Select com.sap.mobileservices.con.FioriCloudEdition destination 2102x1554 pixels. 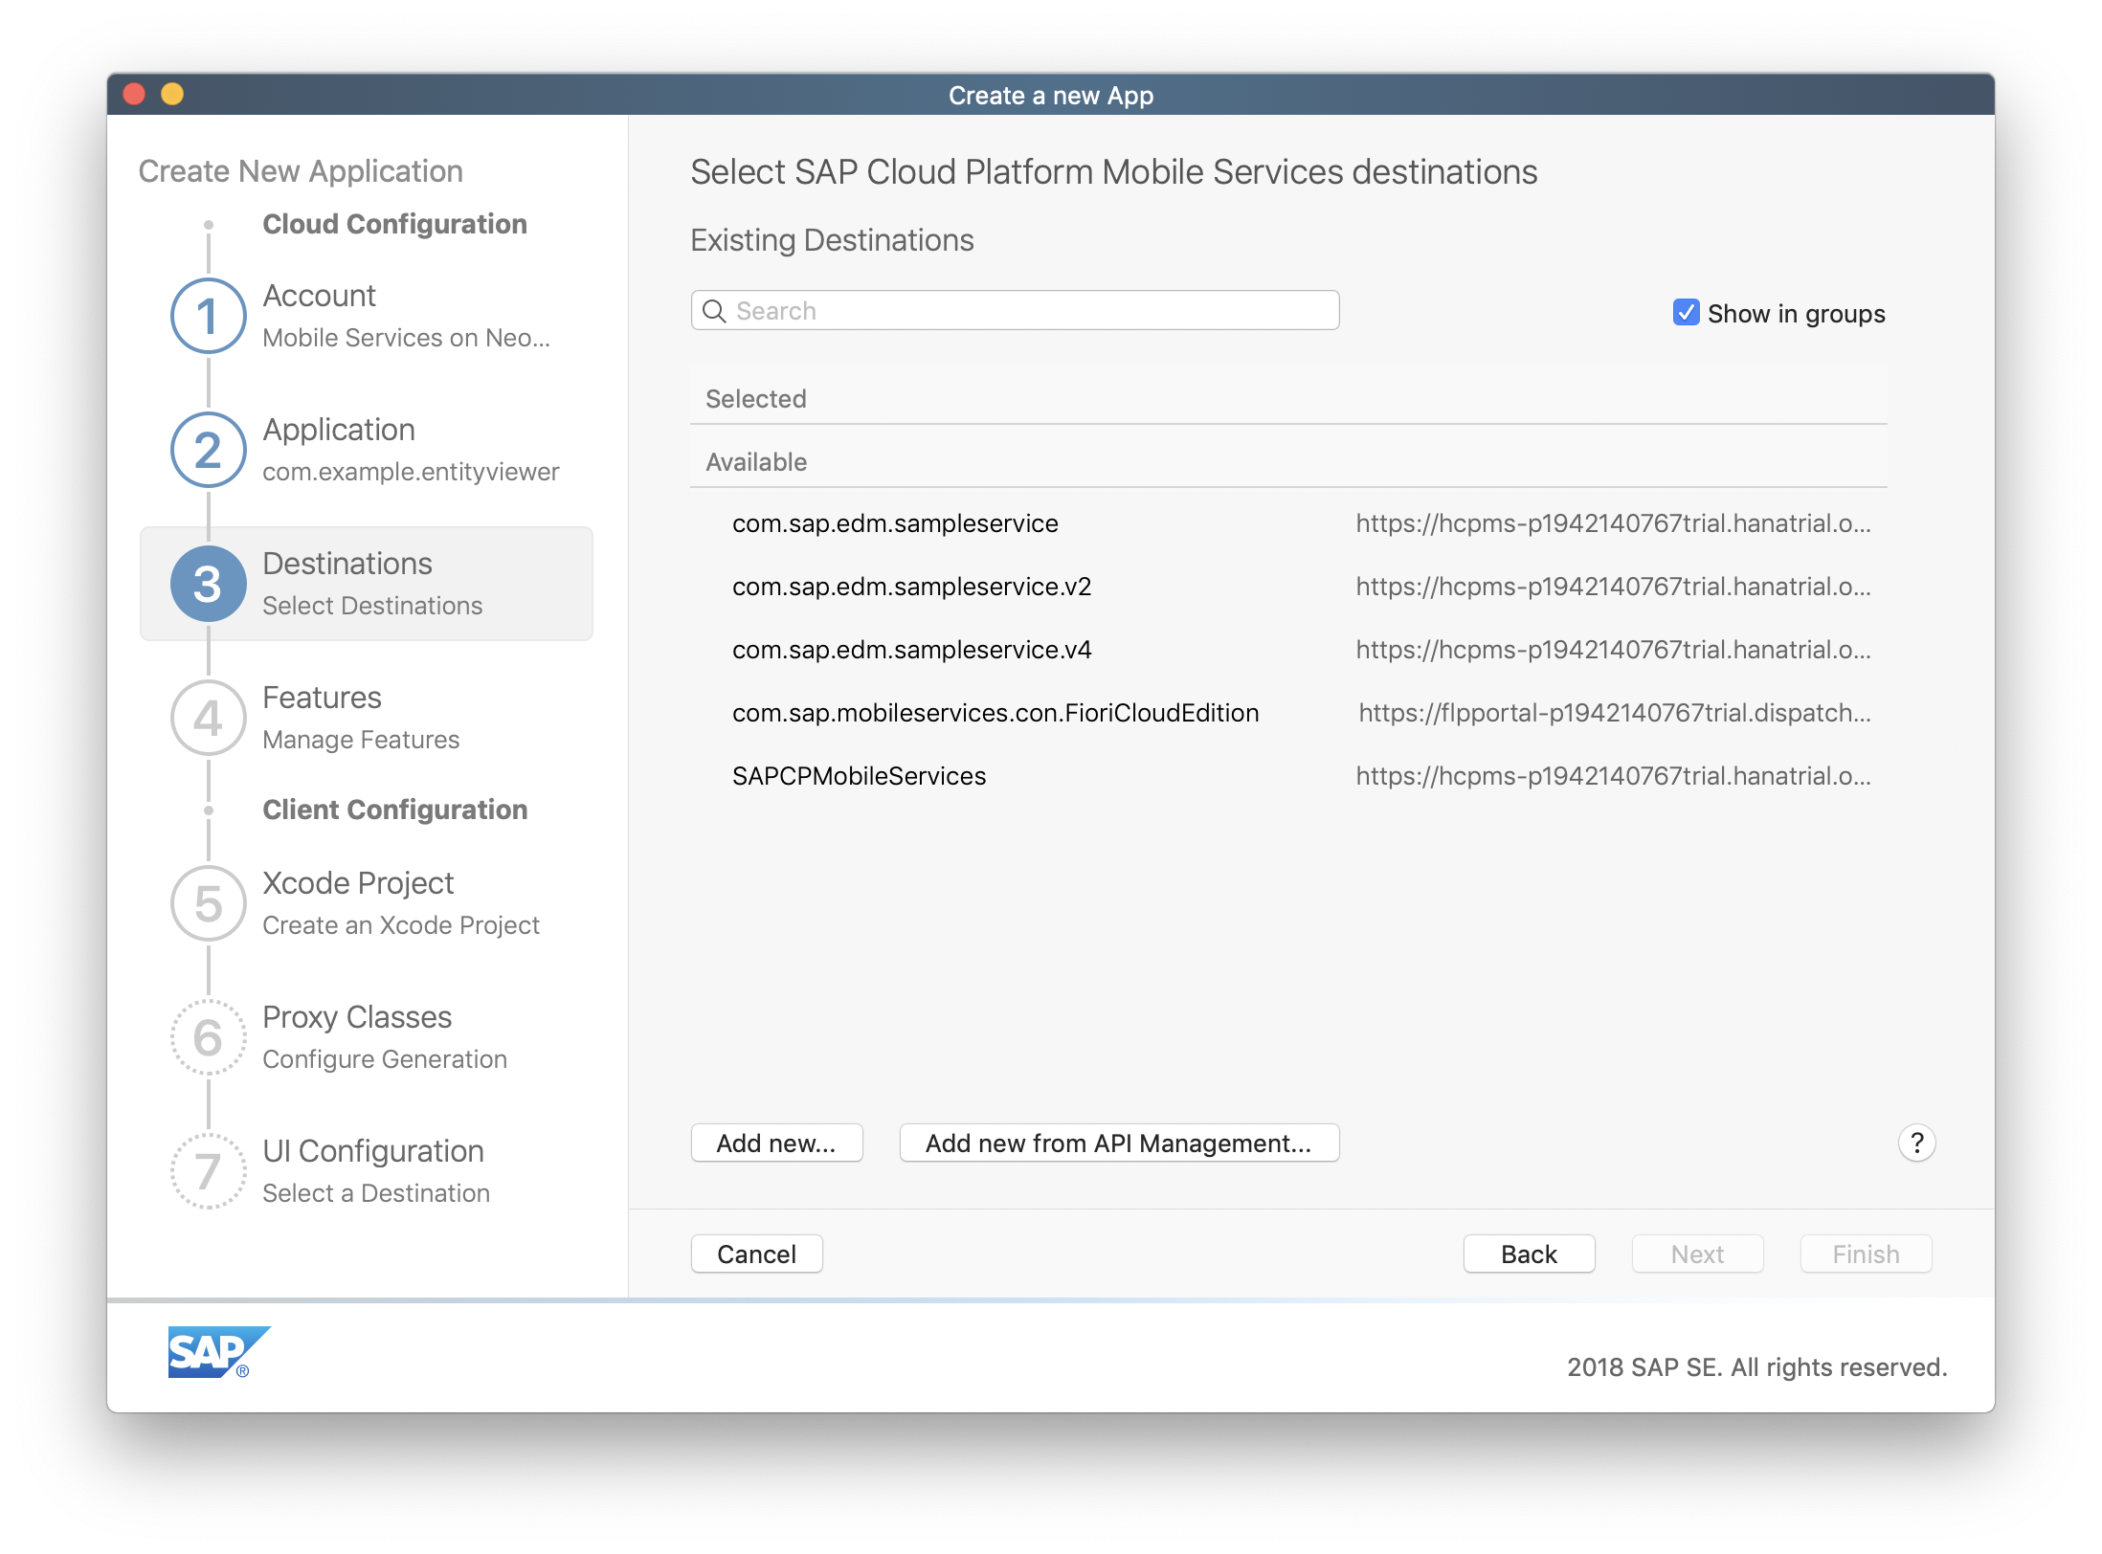[1288, 713]
